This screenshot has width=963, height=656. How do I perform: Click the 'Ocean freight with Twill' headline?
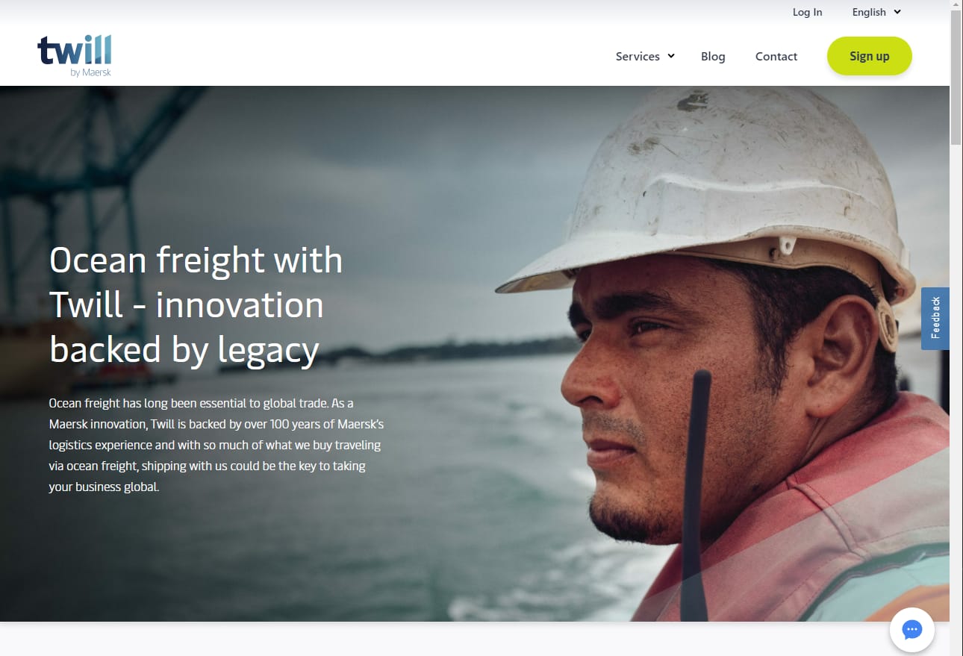pyautogui.click(x=196, y=305)
